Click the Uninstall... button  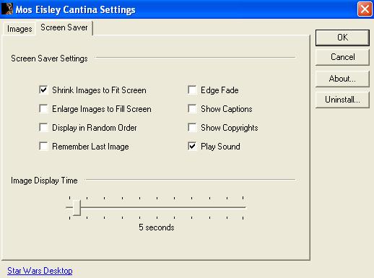pyautogui.click(x=342, y=100)
